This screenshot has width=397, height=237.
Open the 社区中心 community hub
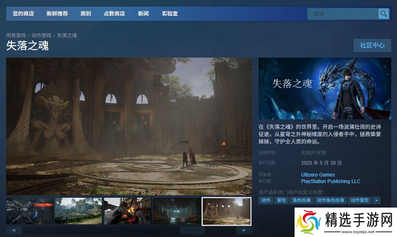[x=372, y=45]
